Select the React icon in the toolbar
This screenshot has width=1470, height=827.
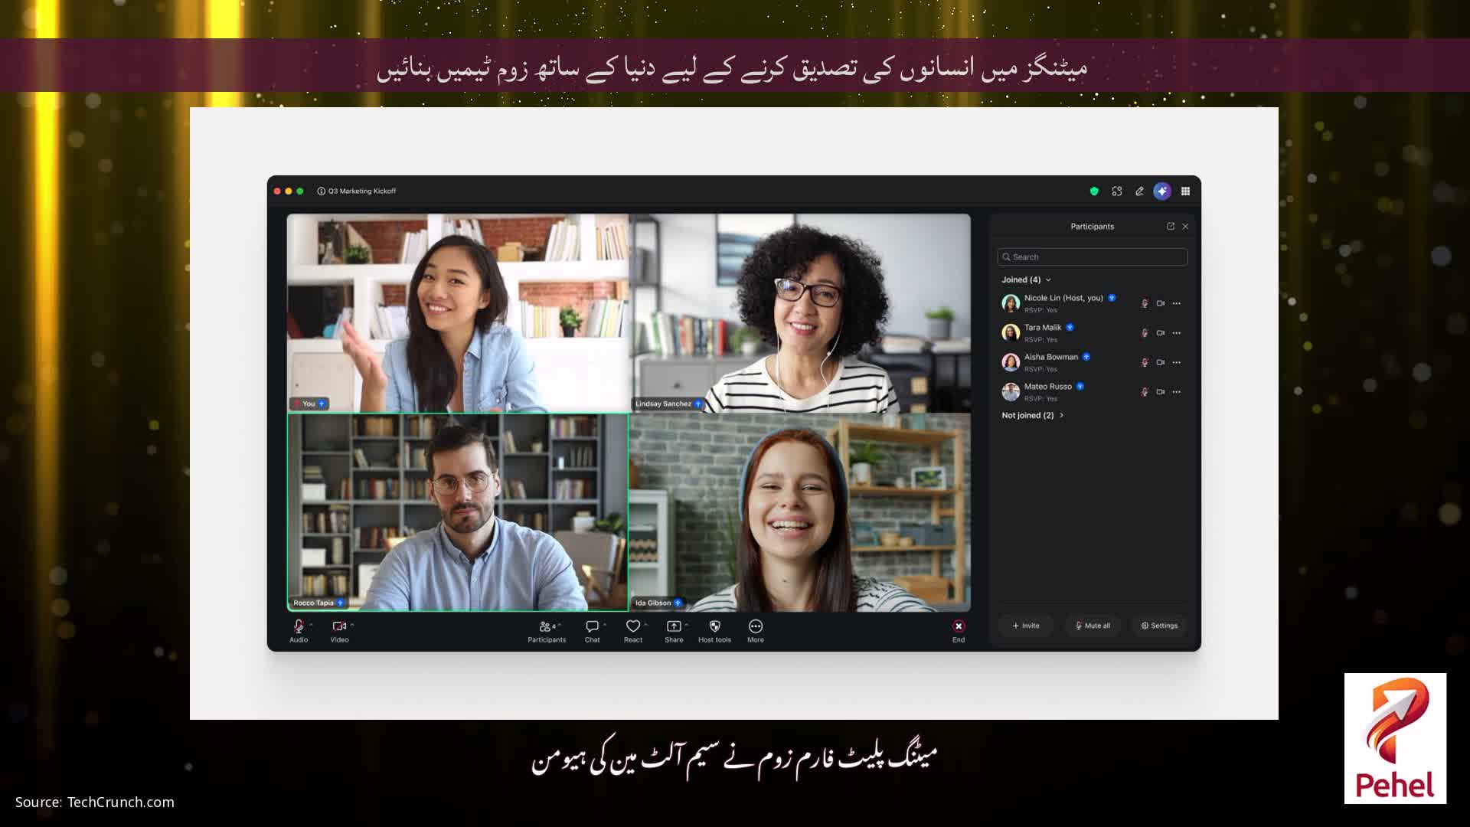632,626
